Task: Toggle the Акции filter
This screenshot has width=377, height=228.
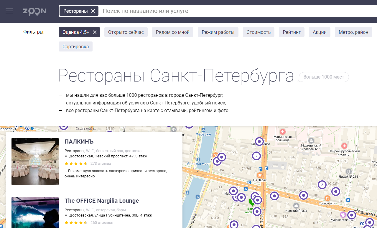Action: pos(320,32)
